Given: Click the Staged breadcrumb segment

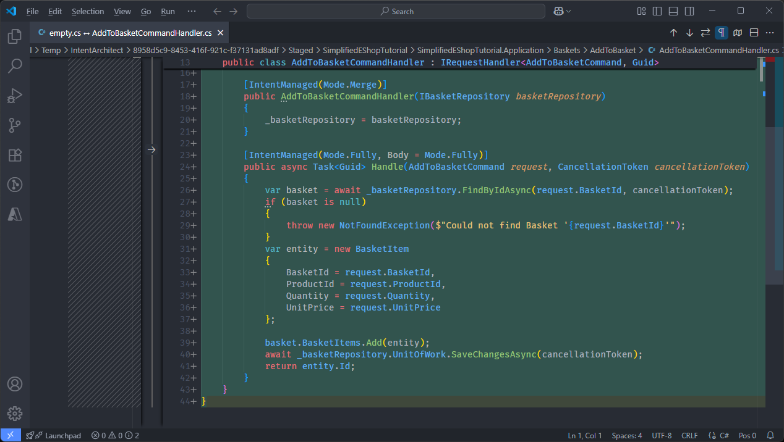Looking at the screenshot, I should click(x=300, y=50).
